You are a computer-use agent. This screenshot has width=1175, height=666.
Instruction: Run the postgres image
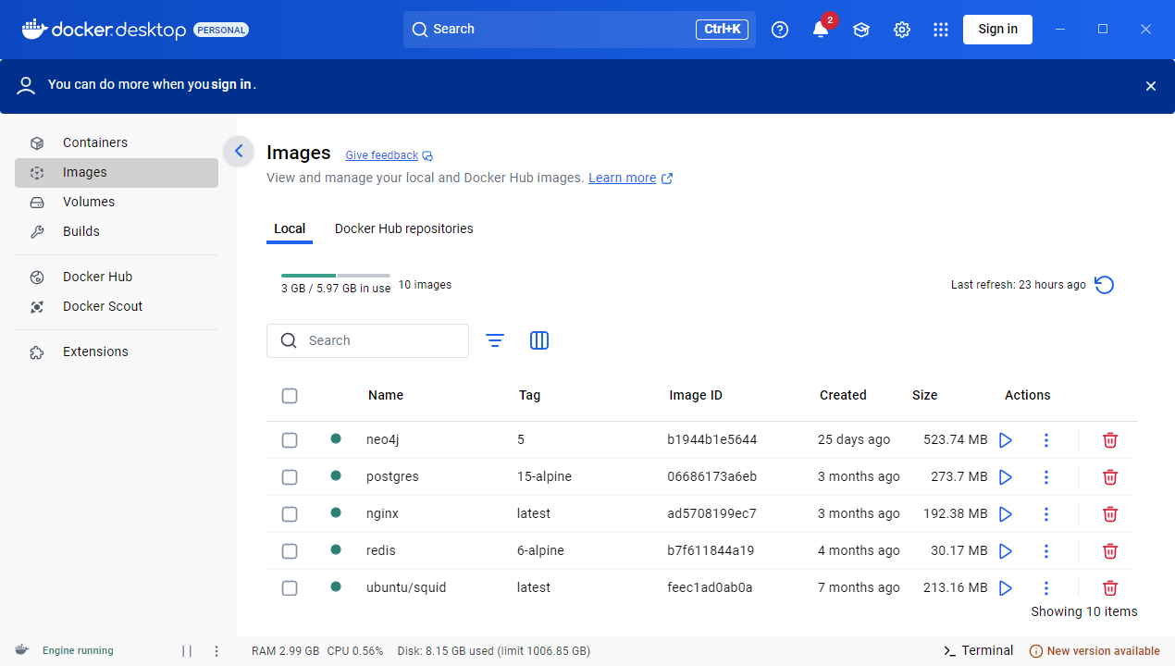[x=1006, y=477]
